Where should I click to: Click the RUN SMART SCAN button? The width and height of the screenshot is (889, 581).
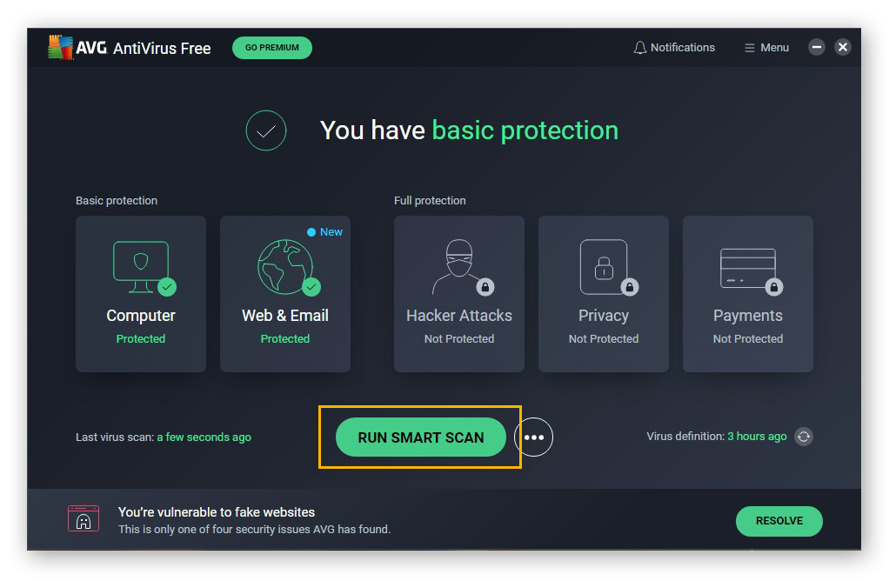(420, 437)
